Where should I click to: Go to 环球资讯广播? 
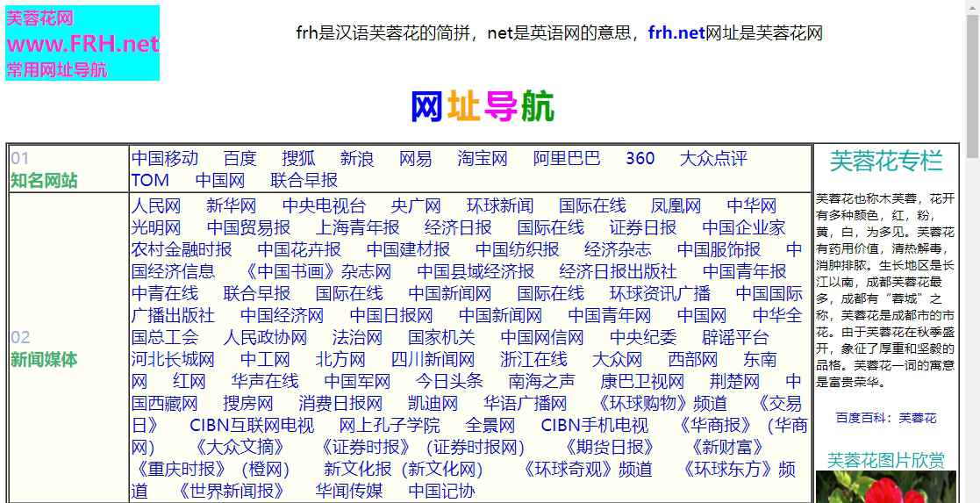660,293
